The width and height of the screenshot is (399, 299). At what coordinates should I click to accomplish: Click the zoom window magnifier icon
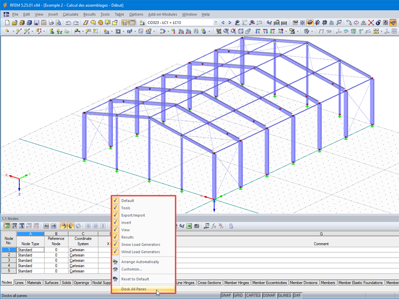pos(226,31)
